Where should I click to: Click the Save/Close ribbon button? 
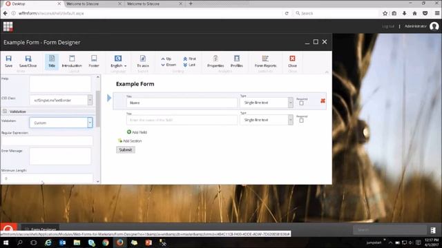point(28,61)
